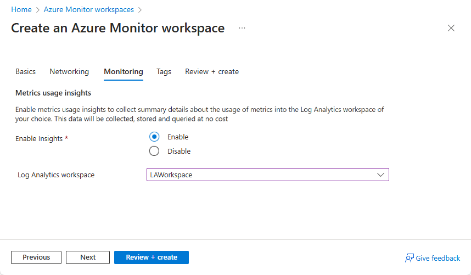This screenshot has width=471, height=275.
Task: Navigate to Home breadcrumb
Action: coord(21,10)
